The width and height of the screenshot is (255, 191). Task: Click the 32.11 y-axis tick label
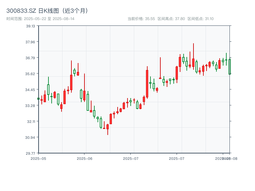point(31,121)
